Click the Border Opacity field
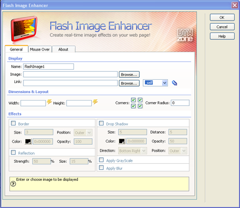This screenshot has height=208, width=240. point(83,142)
